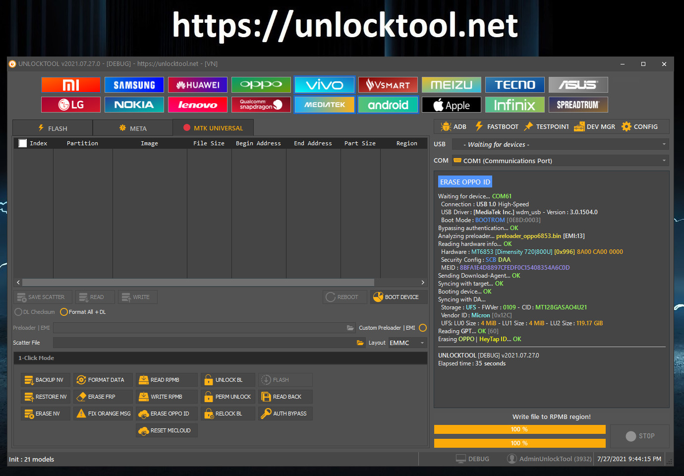This screenshot has height=476, width=684.
Task: Click the READ partitions button
Action: (95, 297)
